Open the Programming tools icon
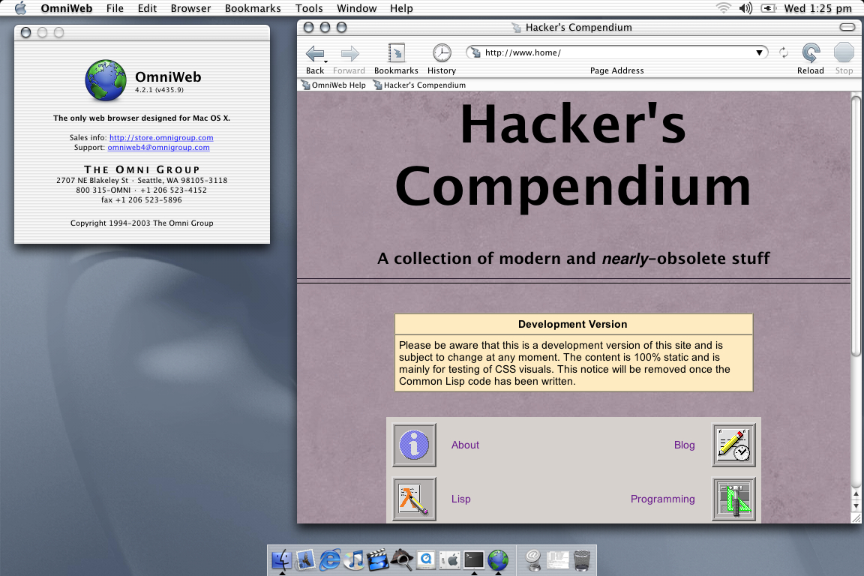The height and width of the screenshot is (576, 864). click(733, 499)
